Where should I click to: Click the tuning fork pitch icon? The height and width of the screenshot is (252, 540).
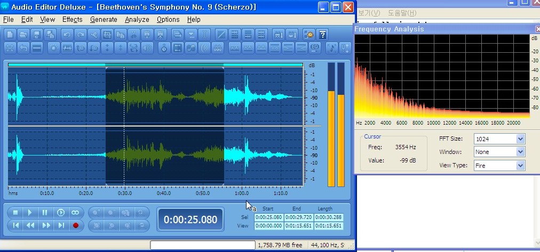click(345, 48)
